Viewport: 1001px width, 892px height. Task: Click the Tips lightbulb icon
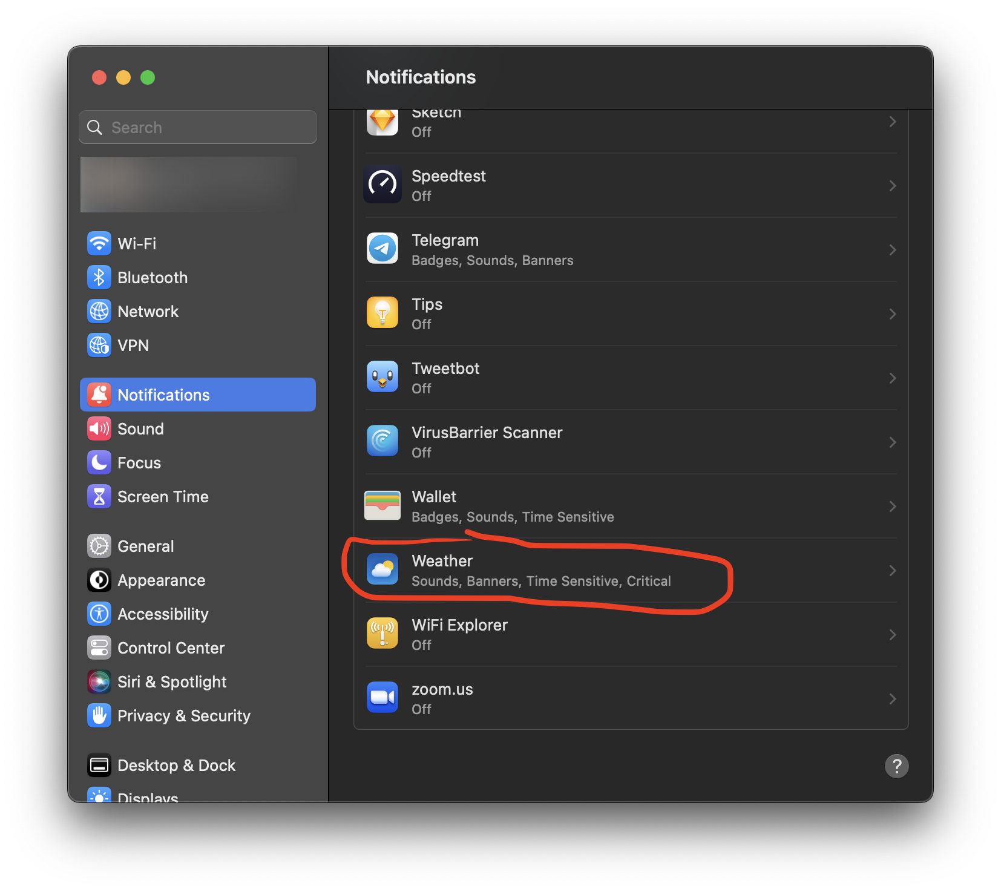[x=382, y=313]
